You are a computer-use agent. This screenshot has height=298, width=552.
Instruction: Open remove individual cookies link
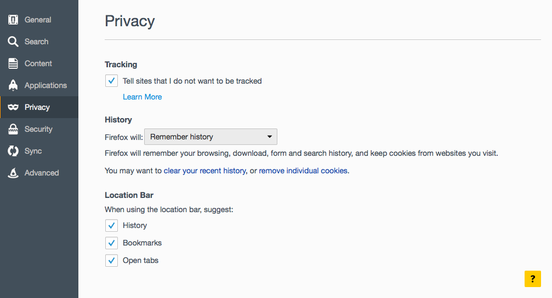click(303, 171)
